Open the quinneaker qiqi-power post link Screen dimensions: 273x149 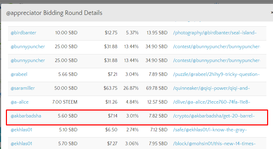coord(211,88)
